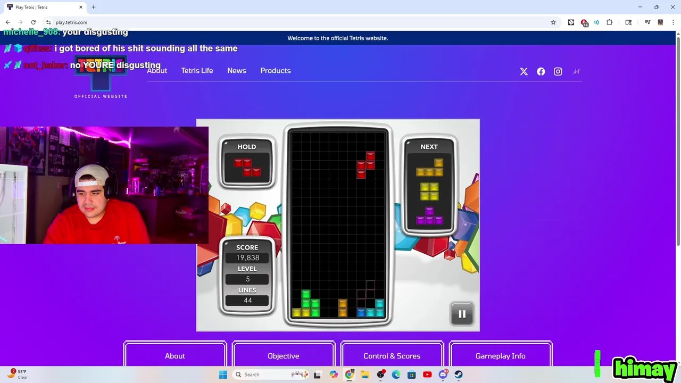Click the Control & Scores button

[x=392, y=355]
